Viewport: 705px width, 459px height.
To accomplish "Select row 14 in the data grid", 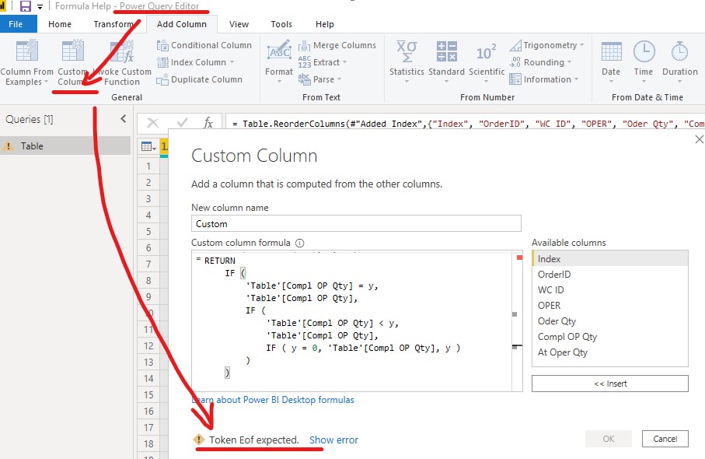I will (148, 378).
